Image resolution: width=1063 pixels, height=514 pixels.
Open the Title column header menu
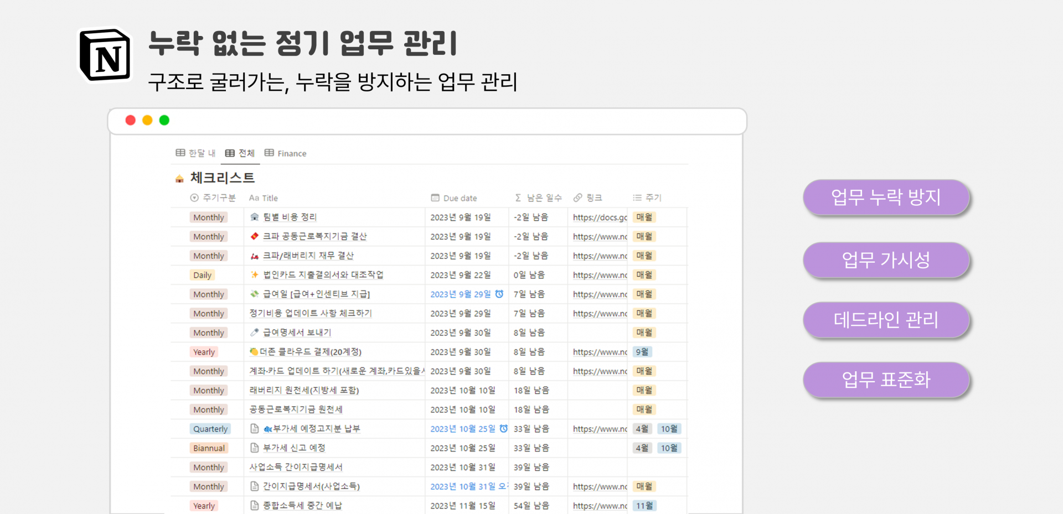(x=264, y=198)
